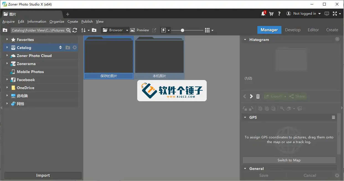Go up one folder level
This screenshot has height=181, width=344.
5,30
